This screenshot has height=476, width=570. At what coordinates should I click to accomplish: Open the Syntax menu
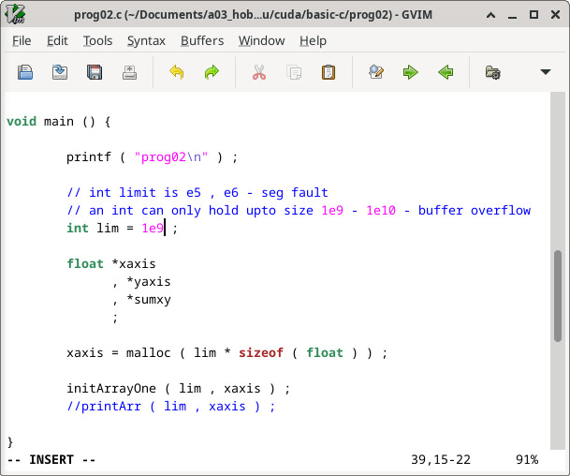[146, 40]
